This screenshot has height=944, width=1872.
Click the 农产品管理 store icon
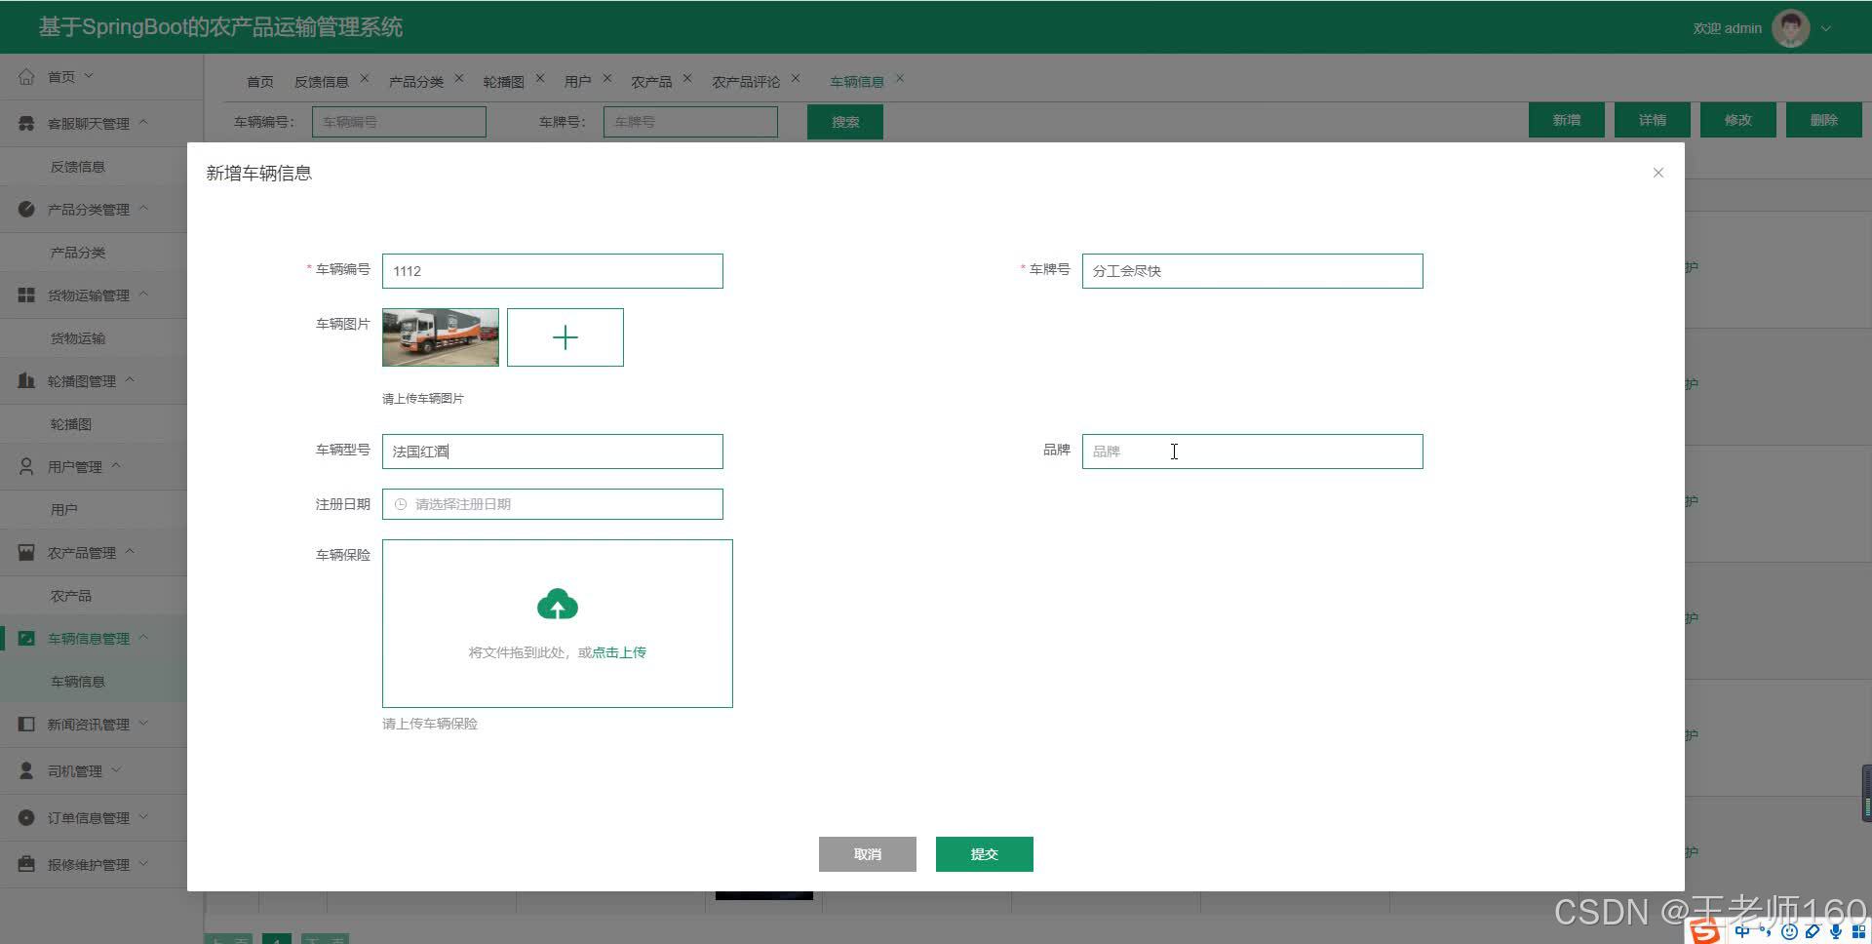[x=26, y=552]
